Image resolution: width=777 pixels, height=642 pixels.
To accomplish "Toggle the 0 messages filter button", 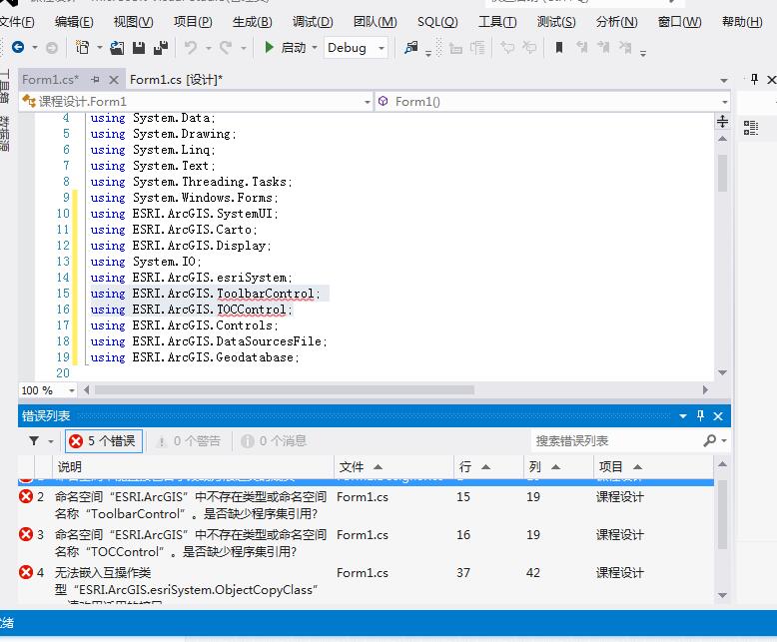I will (274, 440).
